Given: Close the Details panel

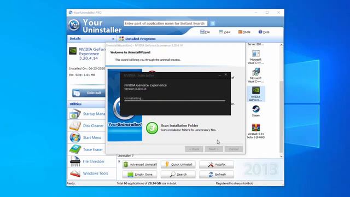Looking at the screenshot, I should tap(113, 39).
